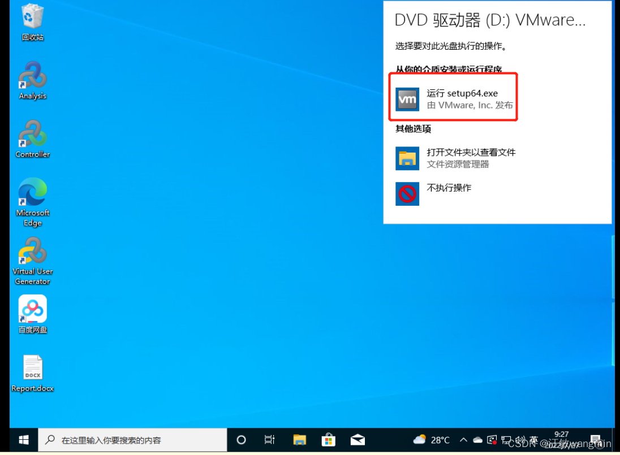This screenshot has height=455, width=620.
Task: Choose 打开文件夹以查看文件 autoplay option
Action: (456, 158)
